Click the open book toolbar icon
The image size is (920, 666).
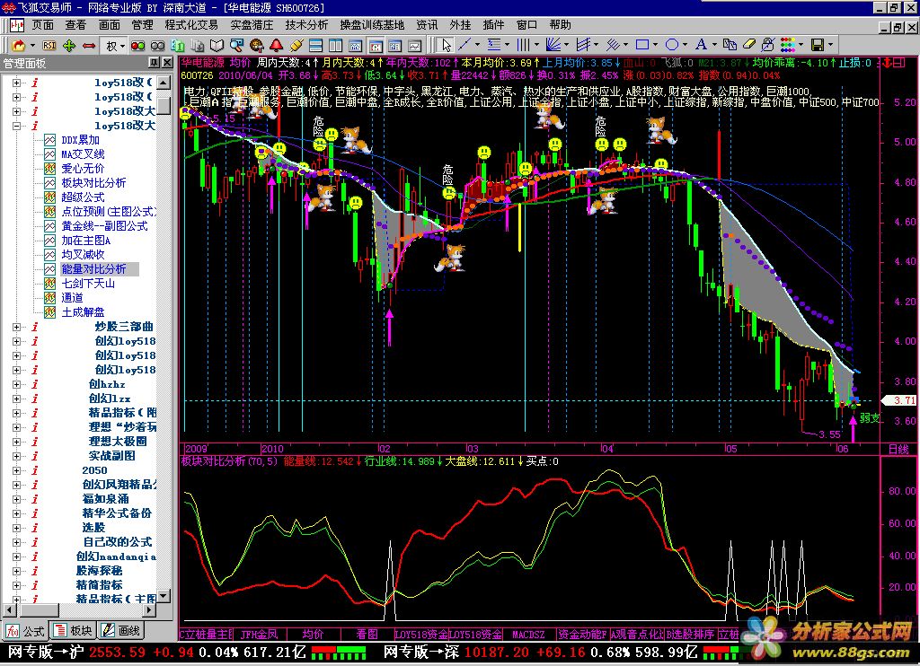pos(217,45)
